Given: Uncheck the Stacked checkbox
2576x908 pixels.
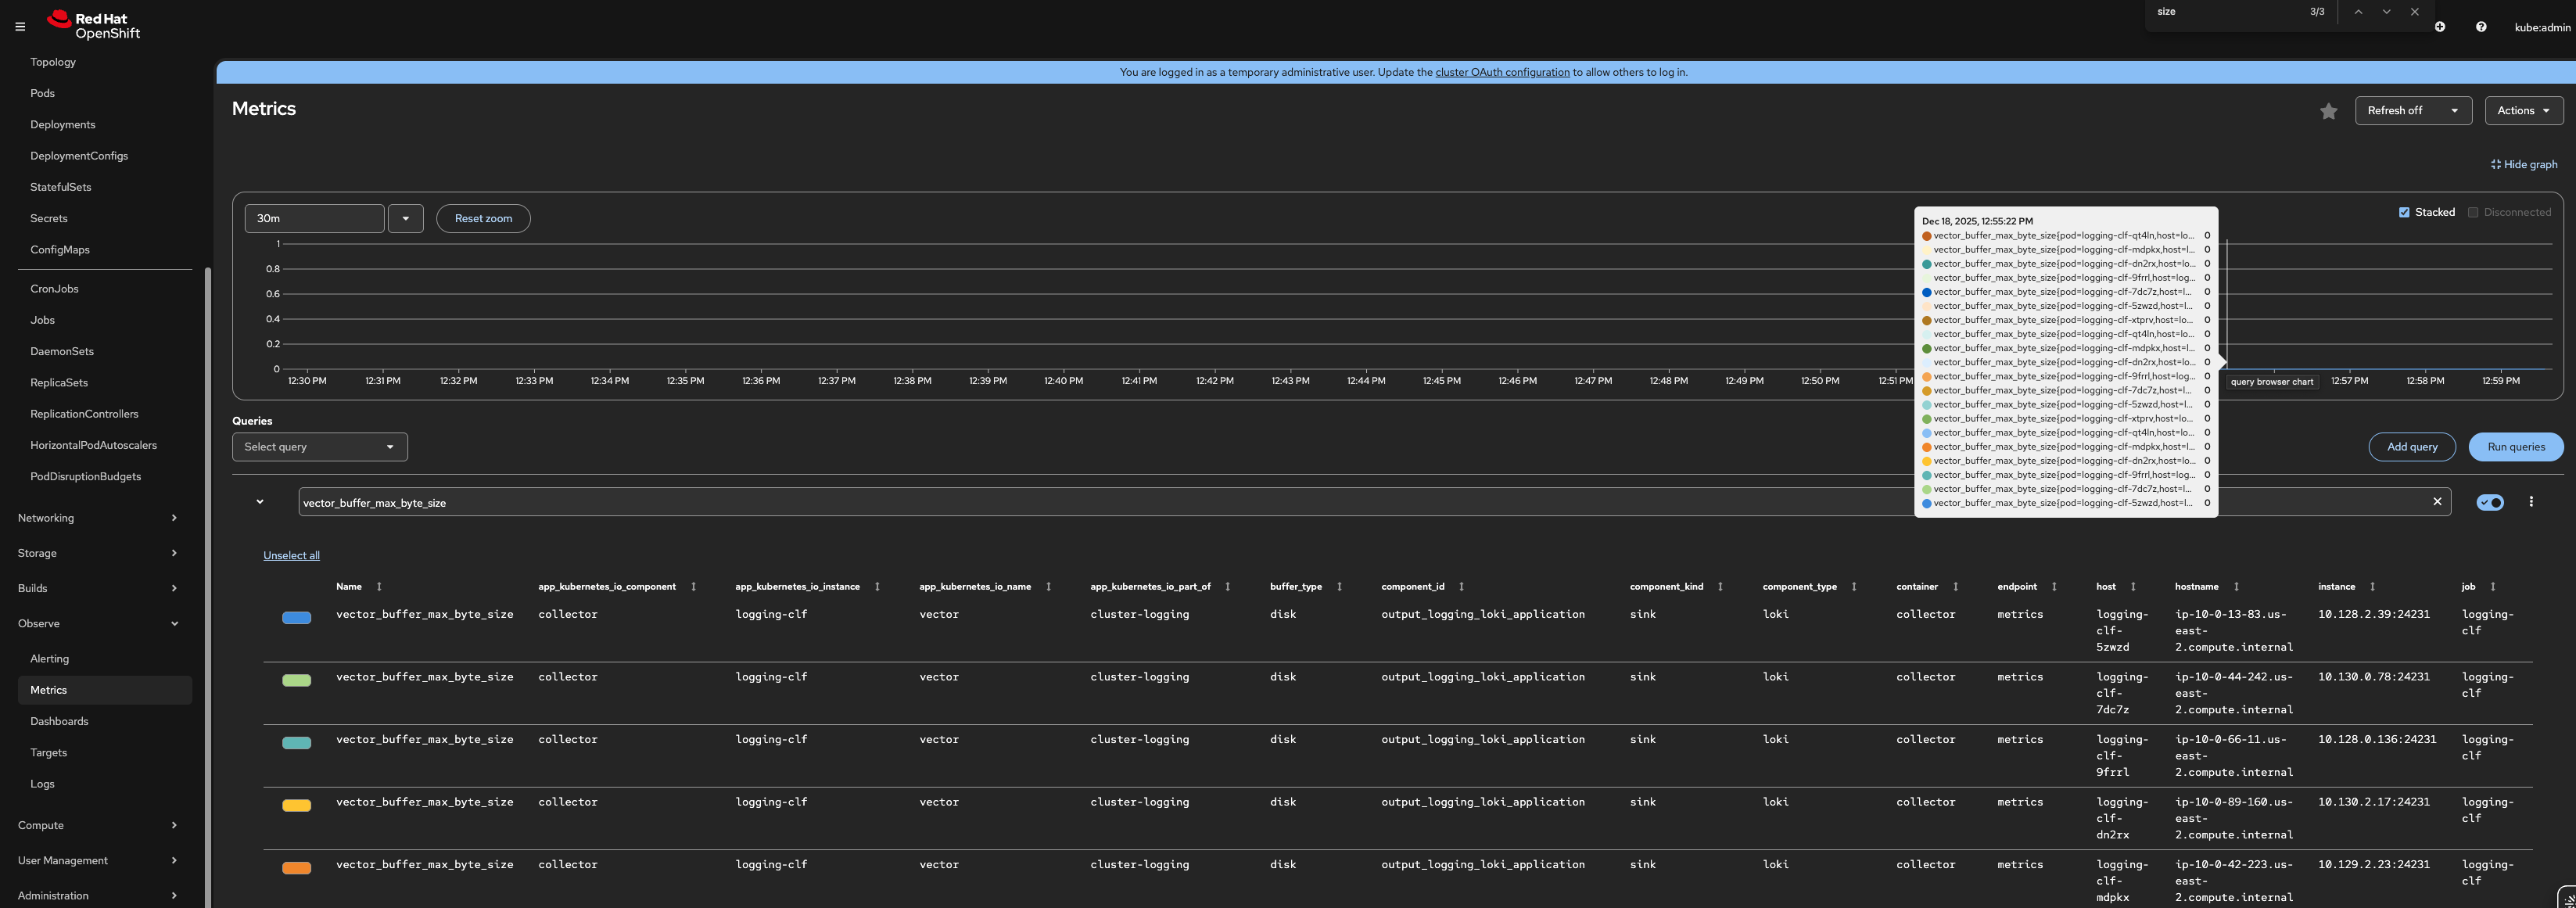Looking at the screenshot, I should (x=2403, y=212).
